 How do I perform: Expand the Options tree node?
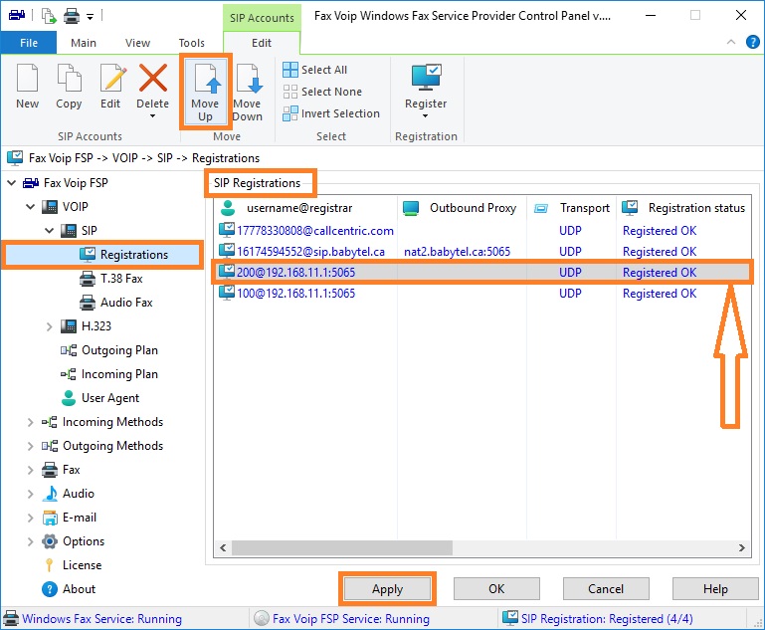[30, 541]
